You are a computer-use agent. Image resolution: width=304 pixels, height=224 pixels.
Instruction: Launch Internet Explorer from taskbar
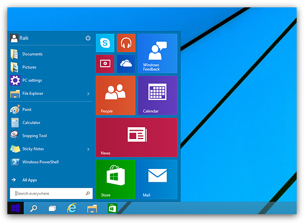click(72, 208)
